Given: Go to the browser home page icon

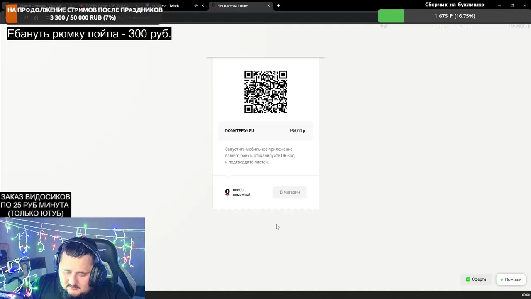Looking at the screenshot, I should click(36, 17).
